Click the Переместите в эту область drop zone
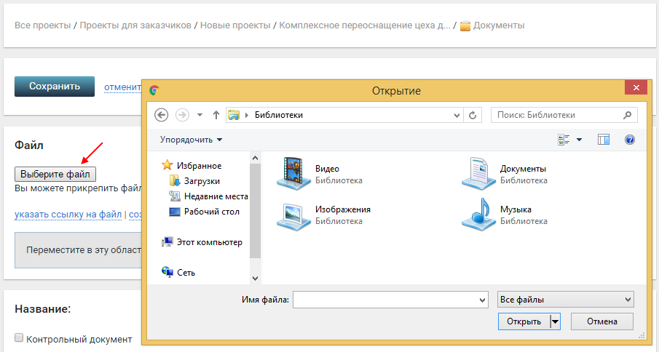This screenshot has height=352, width=659. (78, 250)
